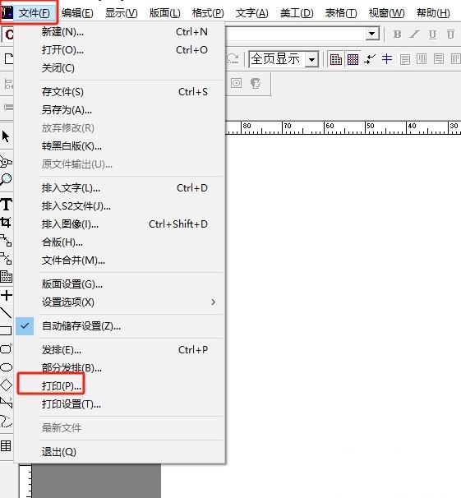461x498 pixels.
Task: Toggle the checked 自动储存设置(Z) item
Action: [x=121, y=326]
